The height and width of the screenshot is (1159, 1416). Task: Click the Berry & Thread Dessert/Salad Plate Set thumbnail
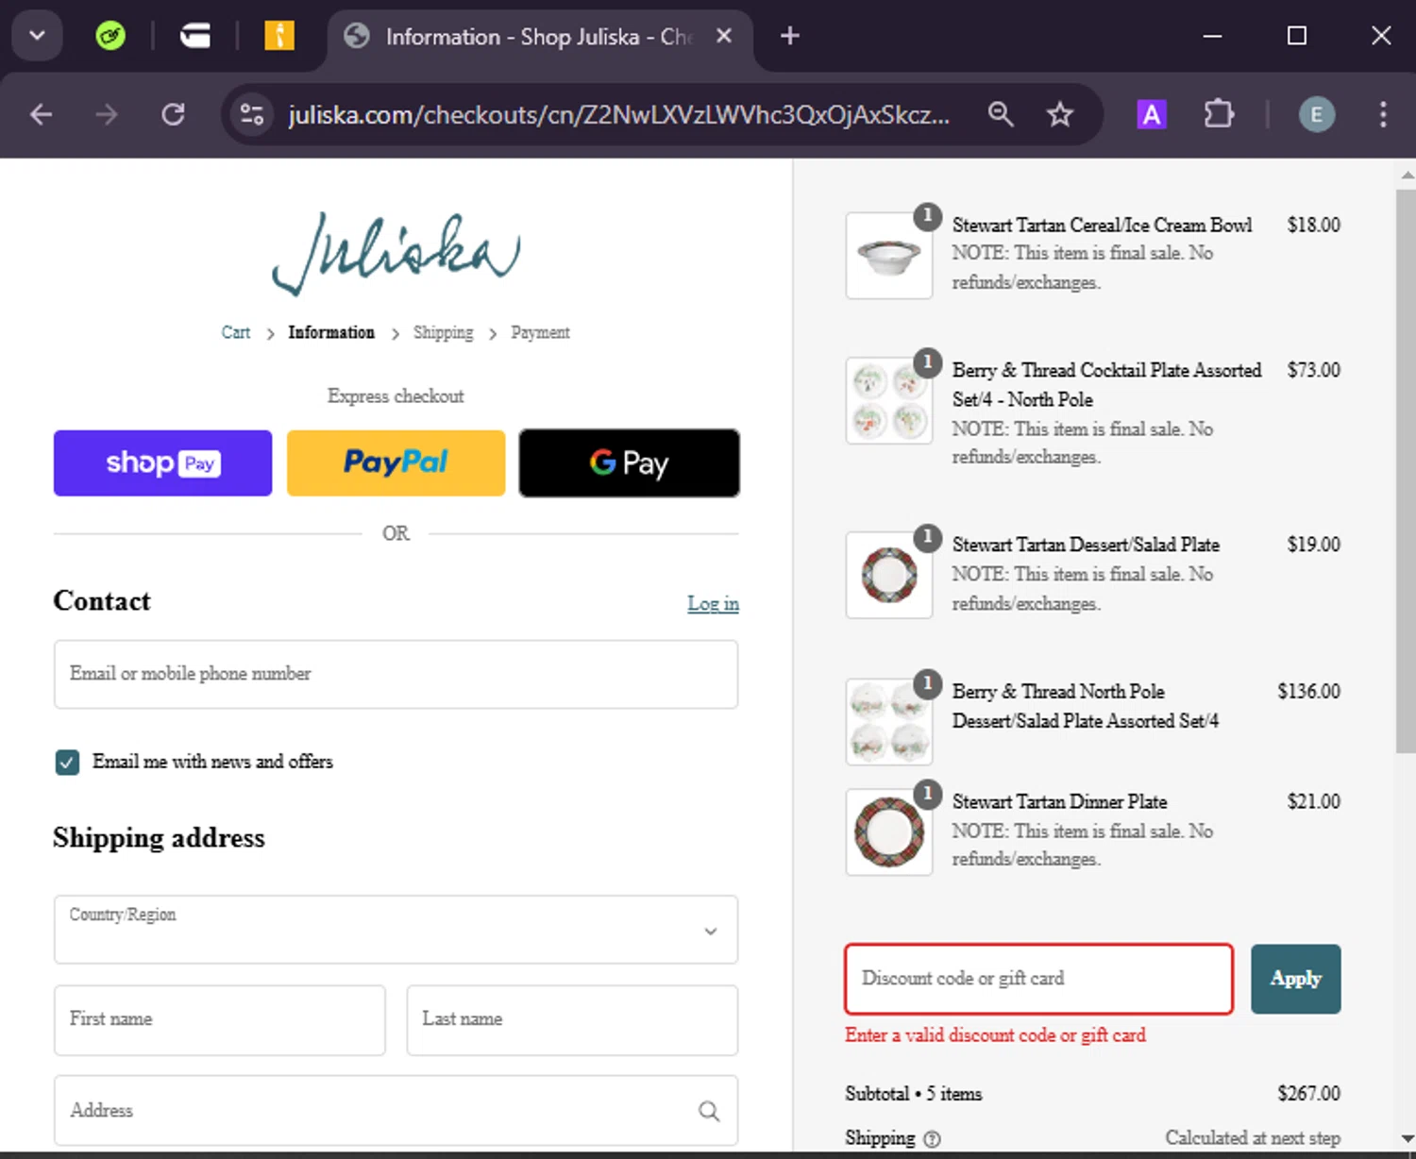click(x=889, y=722)
